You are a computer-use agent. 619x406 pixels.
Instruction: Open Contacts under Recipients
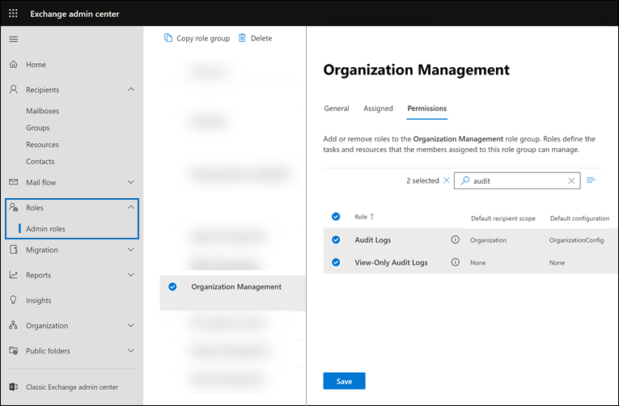click(40, 162)
